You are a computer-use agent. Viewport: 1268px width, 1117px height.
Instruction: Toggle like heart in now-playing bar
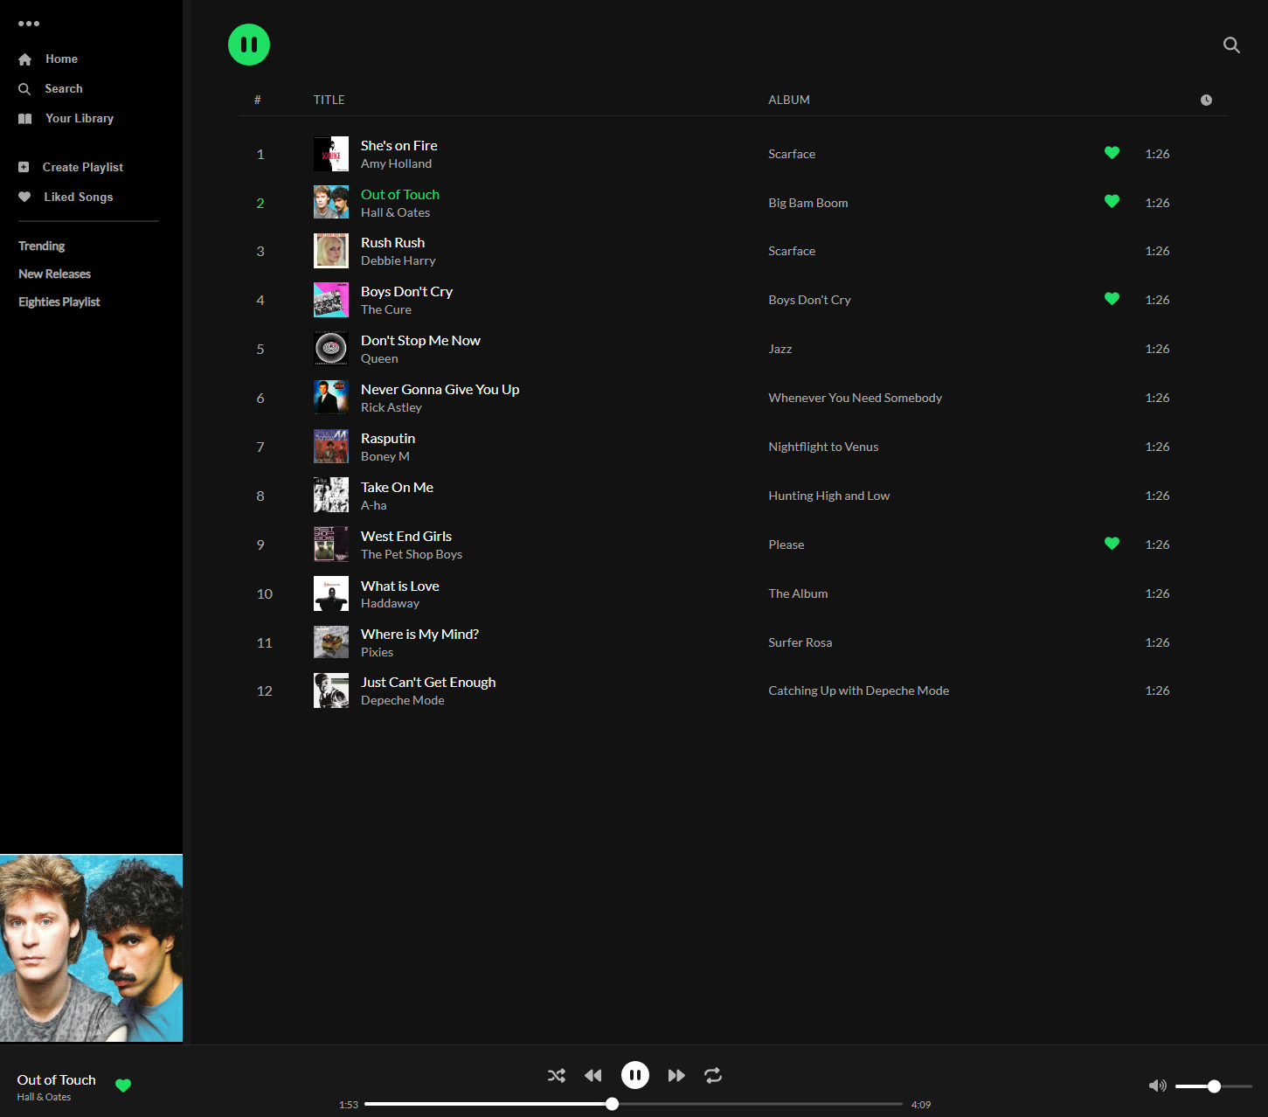123,1086
